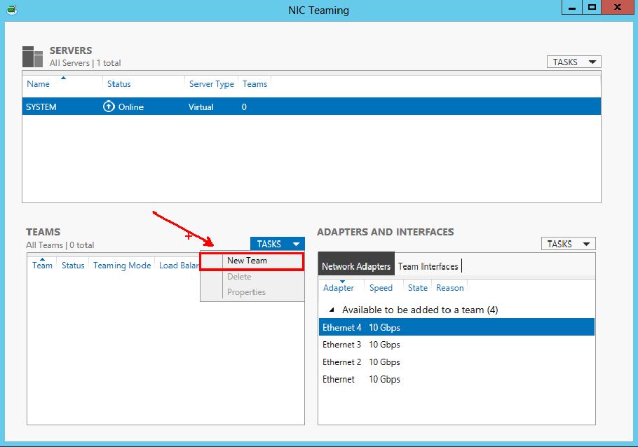Click the NIC Teaming title bar icon
638x447 pixels.
coord(12,10)
